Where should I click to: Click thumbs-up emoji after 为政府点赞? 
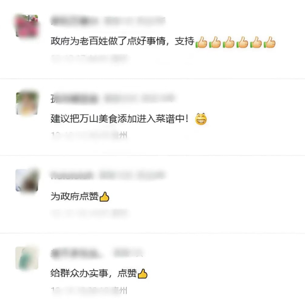coord(104,196)
